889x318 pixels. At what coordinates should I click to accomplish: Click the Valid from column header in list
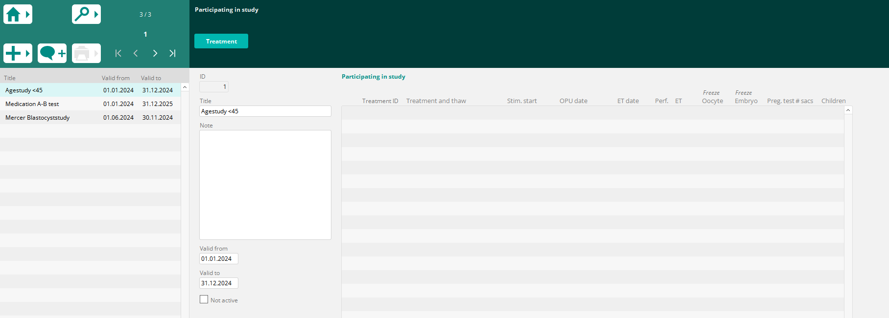pyautogui.click(x=116, y=78)
